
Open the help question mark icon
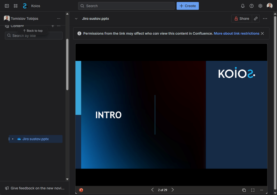pos(251,6)
